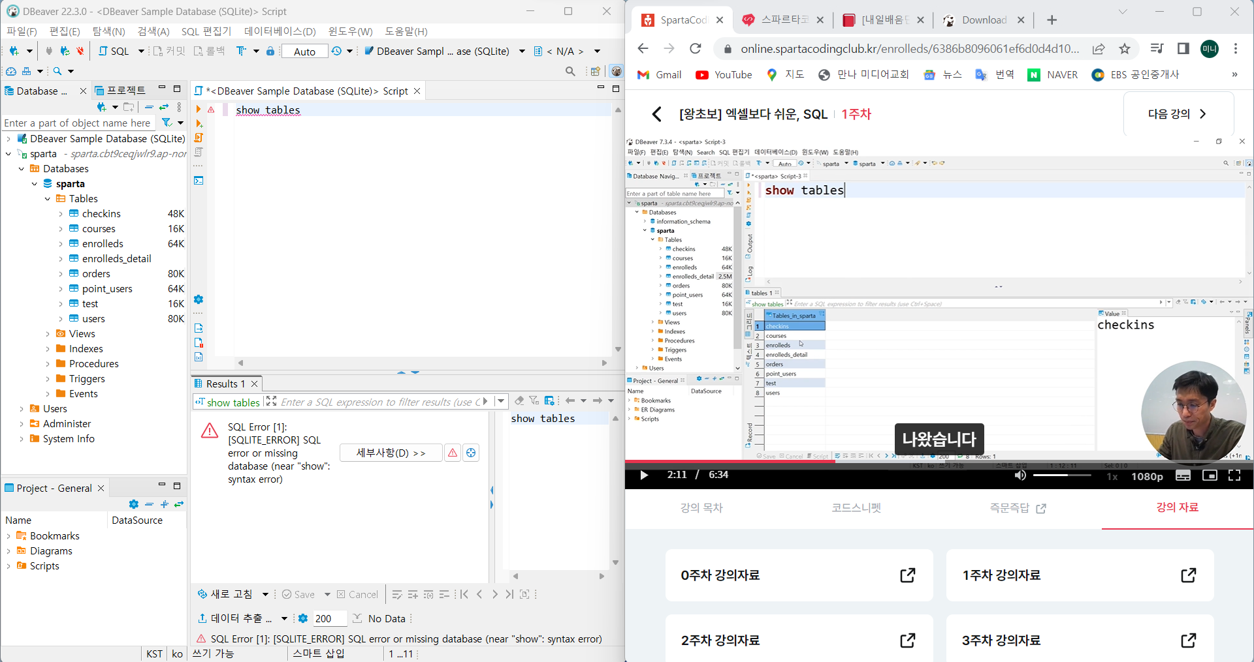The width and height of the screenshot is (1254, 662).
Task: Go to first row navigation icon
Action: [464, 594]
